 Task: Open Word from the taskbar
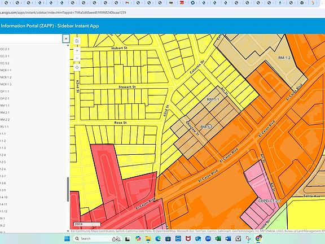click(x=228, y=238)
